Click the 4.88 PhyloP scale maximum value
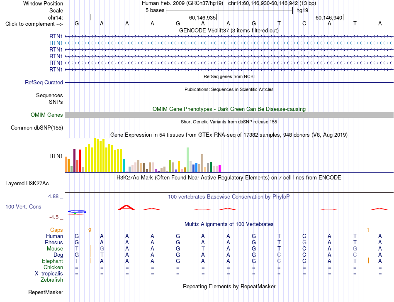This screenshot has height=302, width=394. pyautogui.click(x=53, y=196)
